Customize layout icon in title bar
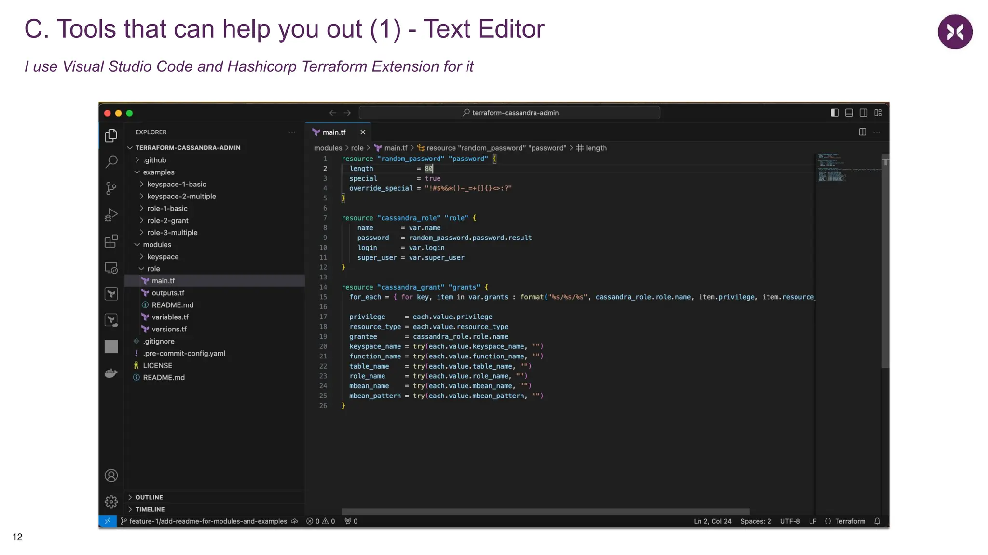The image size is (988, 555). tap(878, 113)
